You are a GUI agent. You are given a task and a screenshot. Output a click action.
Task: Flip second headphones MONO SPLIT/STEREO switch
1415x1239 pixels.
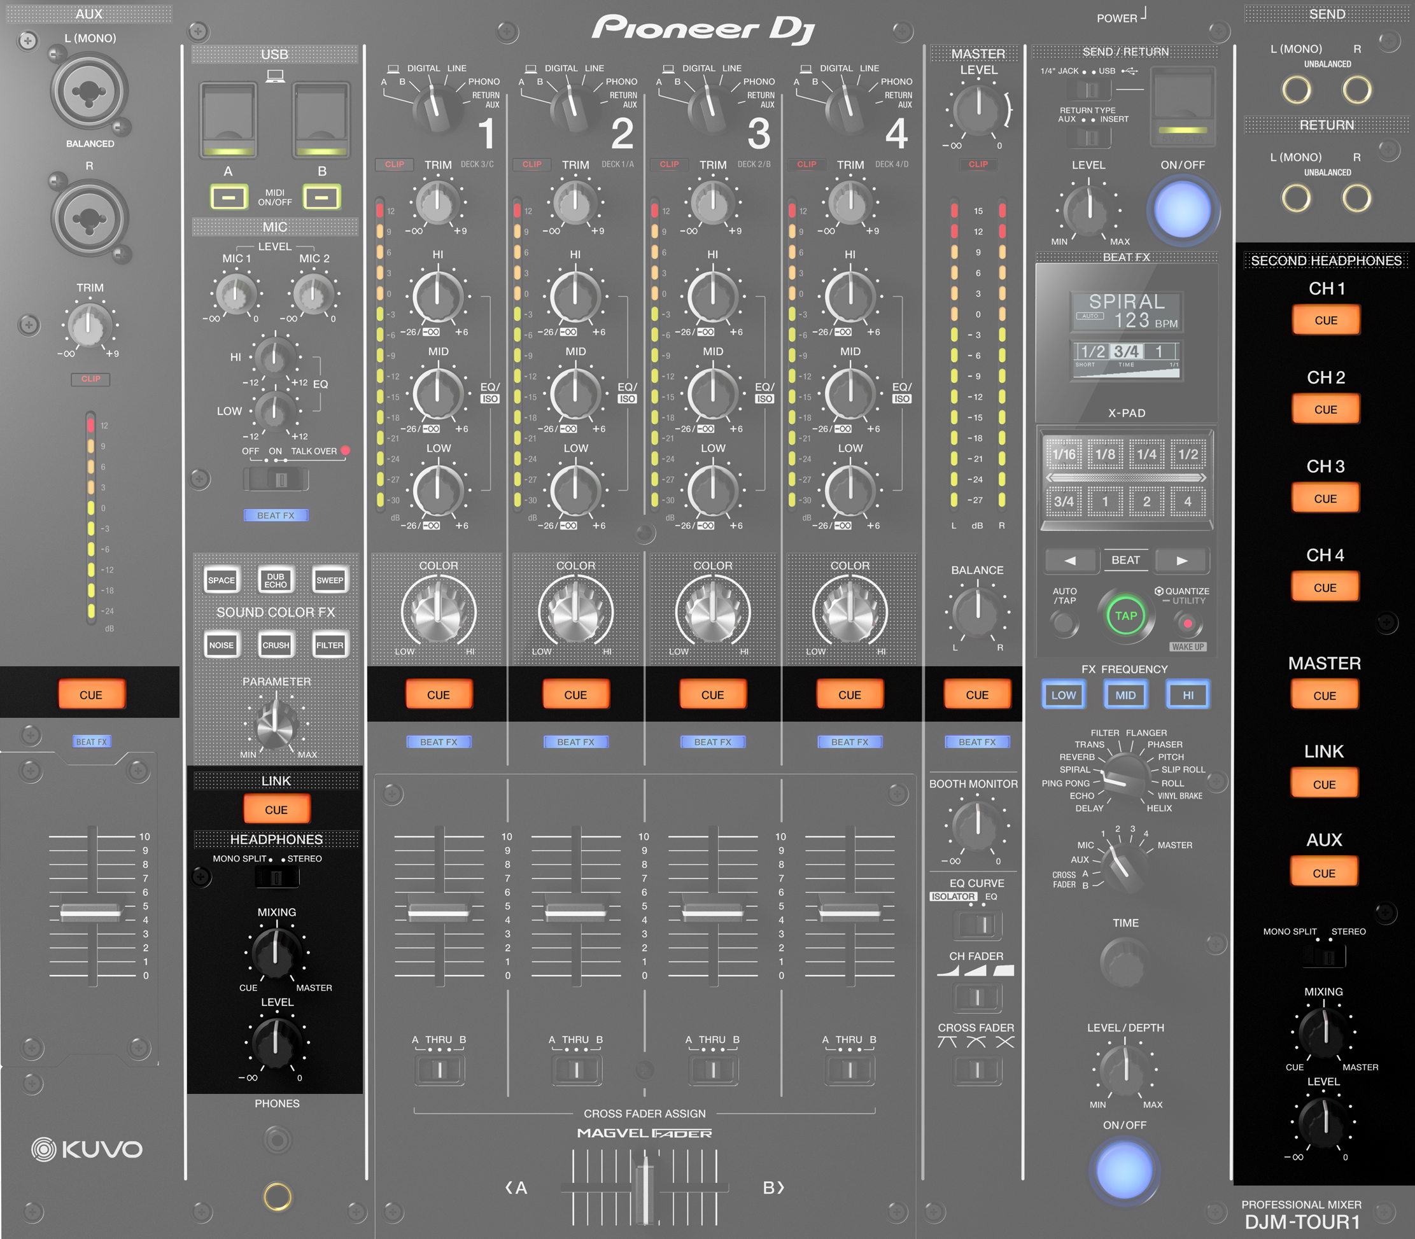[1325, 957]
